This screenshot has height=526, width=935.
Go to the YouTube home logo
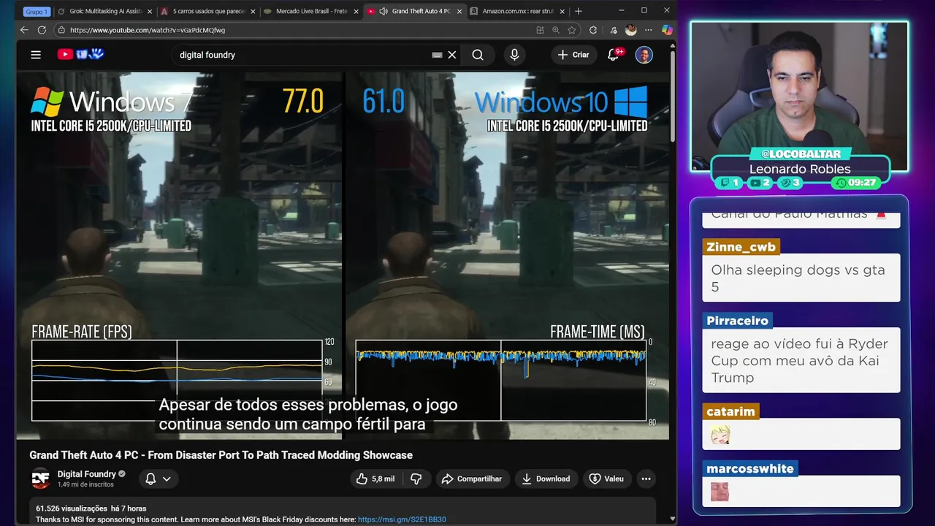coord(81,54)
